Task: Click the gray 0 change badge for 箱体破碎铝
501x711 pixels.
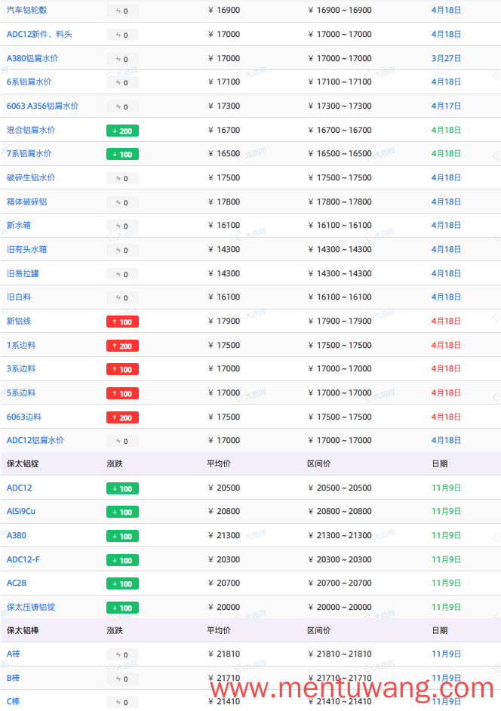Action: [x=122, y=202]
